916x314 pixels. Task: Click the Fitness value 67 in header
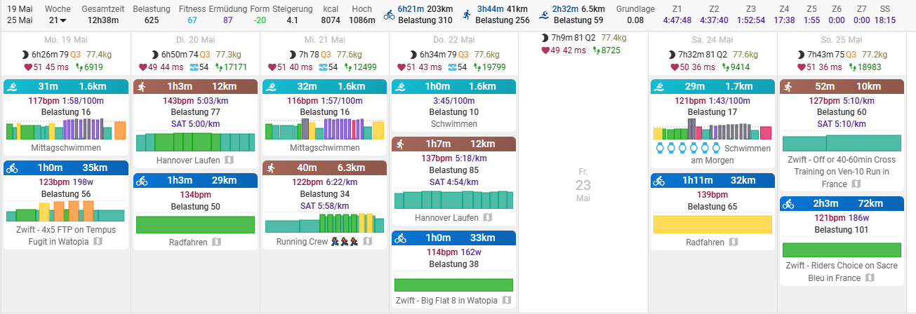point(192,20)
